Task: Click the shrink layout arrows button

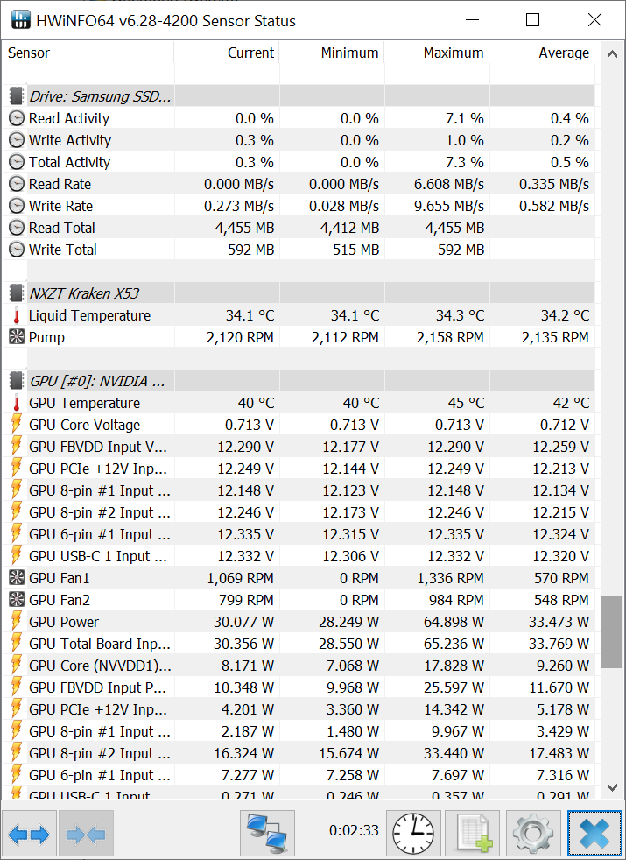Action: click(86, 834)
